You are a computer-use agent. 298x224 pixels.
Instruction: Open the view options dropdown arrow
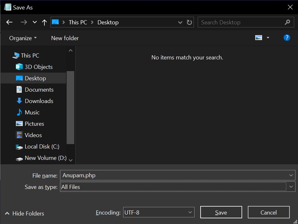pos(268,38)
